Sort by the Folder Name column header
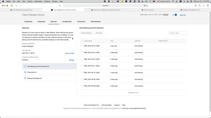211x118 pixels. tap(88, 41)
